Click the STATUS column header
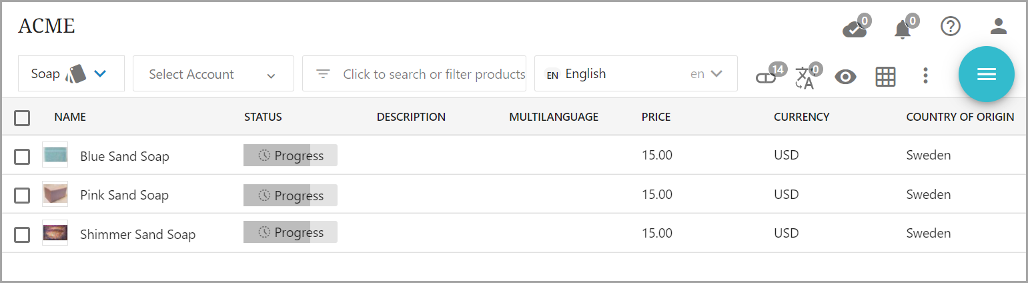Image resolution: width=1028 pixels, height=283 pixels. point(263,117)
